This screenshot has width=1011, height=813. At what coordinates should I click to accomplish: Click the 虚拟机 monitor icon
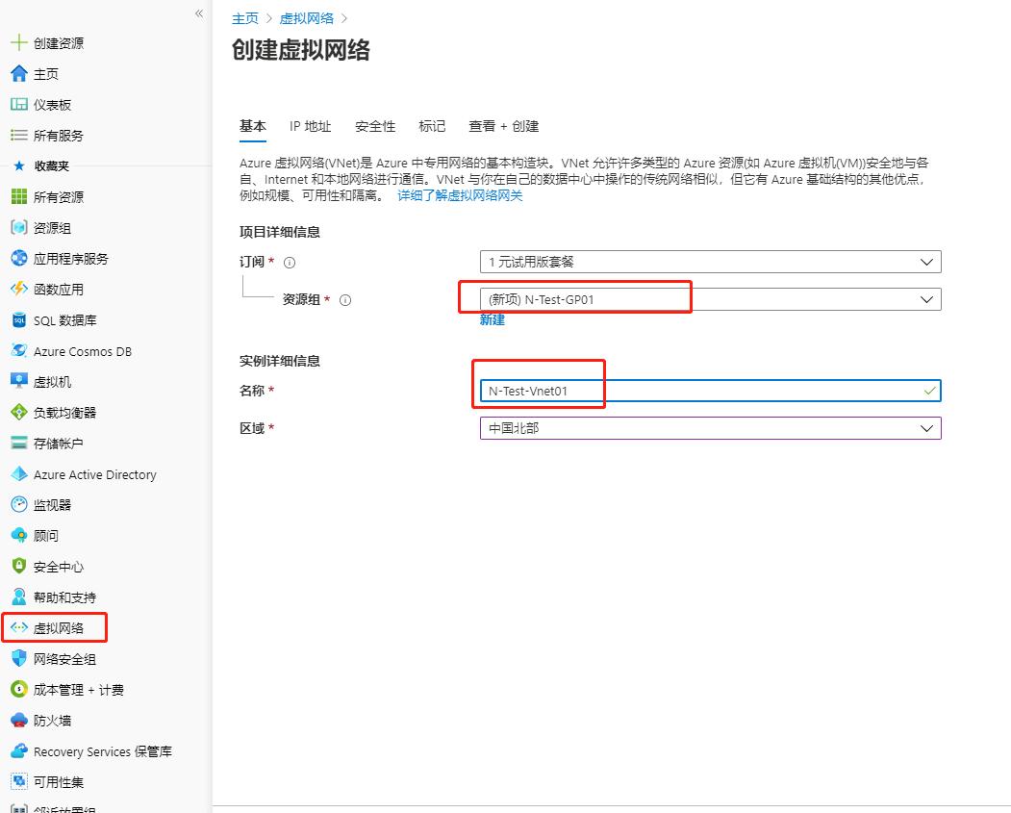pyautogui.click(x=19, y=382)
